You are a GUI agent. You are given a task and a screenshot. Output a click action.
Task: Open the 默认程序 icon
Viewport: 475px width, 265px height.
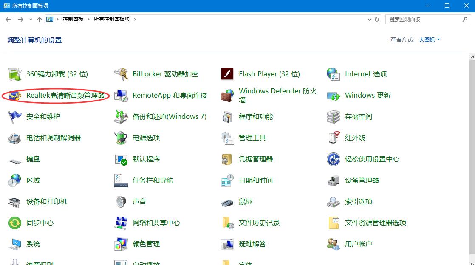(121, 159)
